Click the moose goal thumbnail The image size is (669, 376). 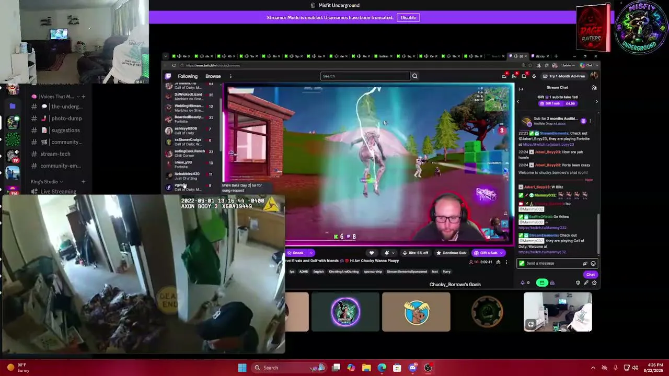coord(416,312)
